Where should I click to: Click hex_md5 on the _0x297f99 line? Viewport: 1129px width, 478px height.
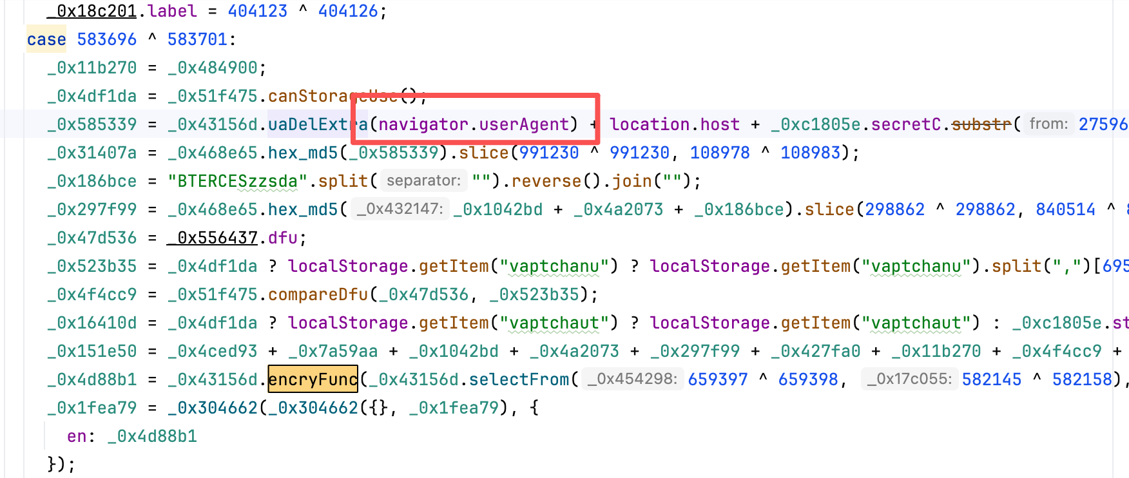(303, 209)
